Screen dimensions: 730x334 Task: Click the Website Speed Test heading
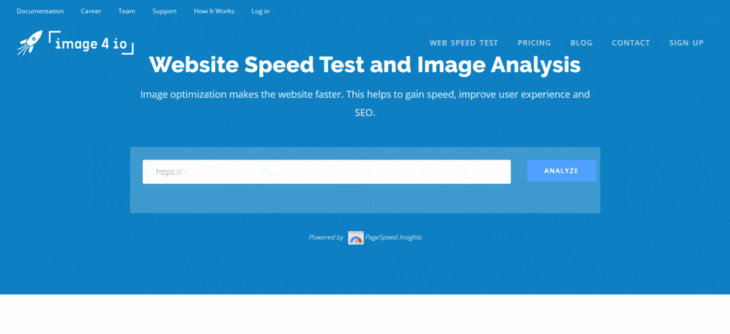pyautogui.click(x=364, y=64)
